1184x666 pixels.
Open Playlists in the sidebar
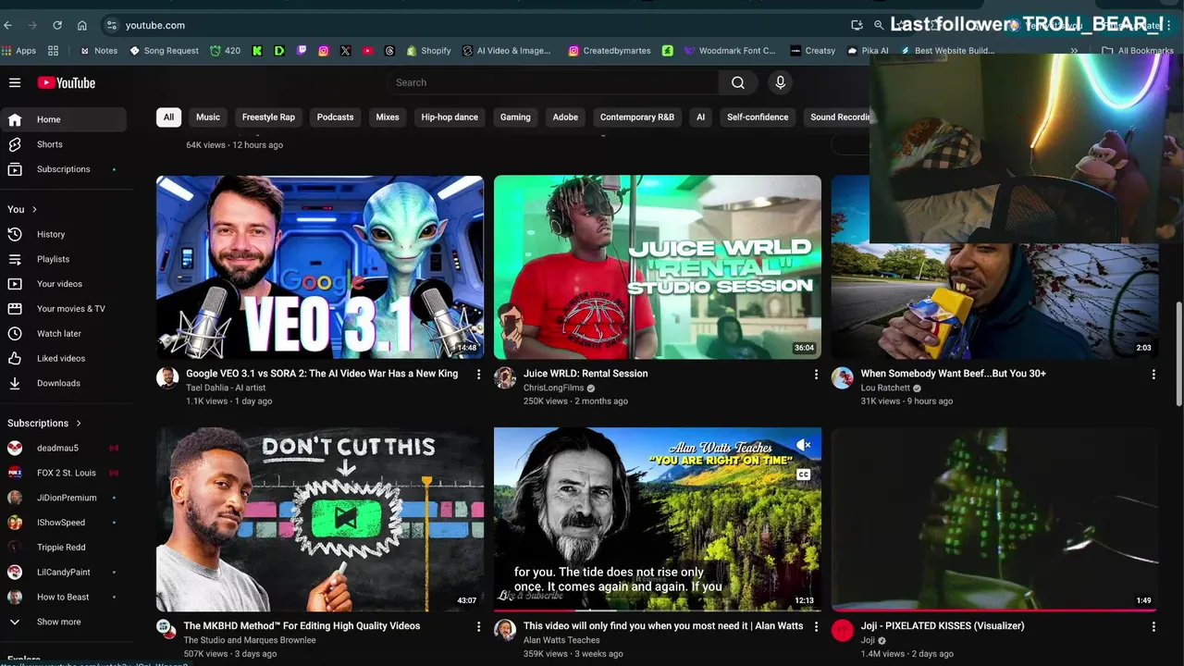63,259
